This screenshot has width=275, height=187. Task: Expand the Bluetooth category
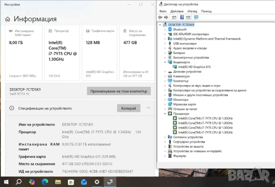tap(165, 30)
